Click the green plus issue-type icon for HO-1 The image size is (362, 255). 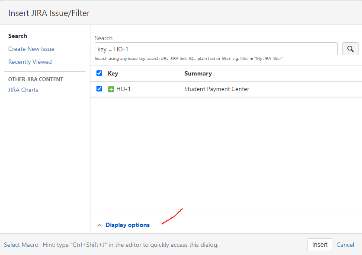pos(111,89)
